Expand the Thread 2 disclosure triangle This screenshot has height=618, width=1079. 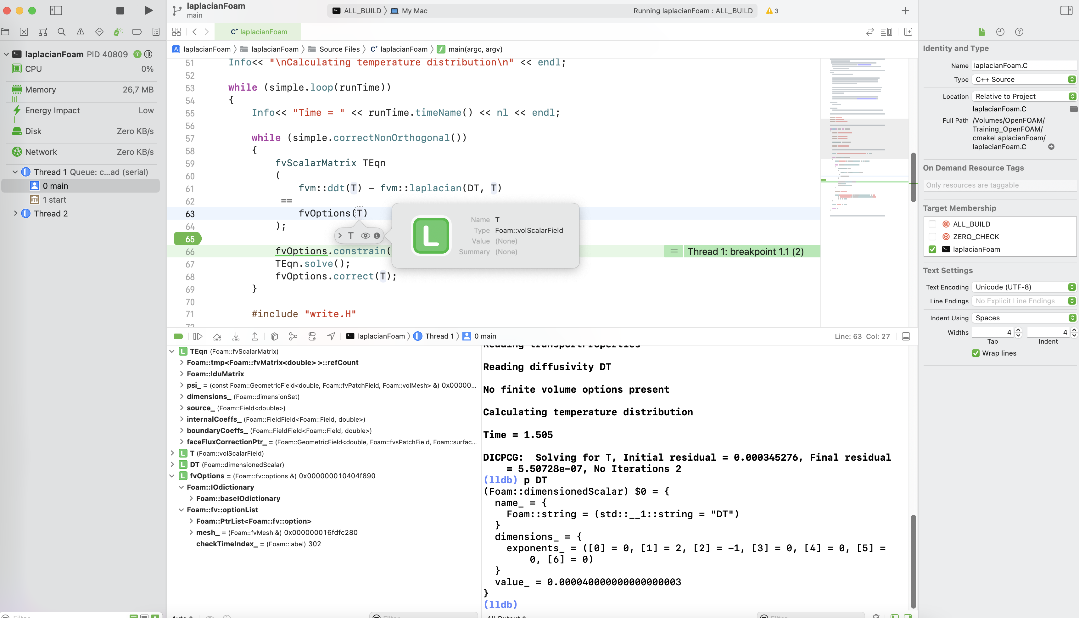pos(16,213)
